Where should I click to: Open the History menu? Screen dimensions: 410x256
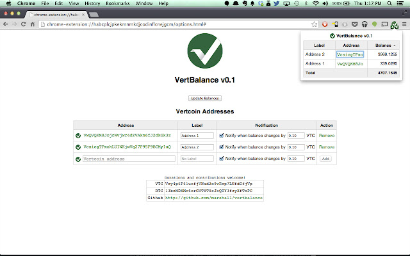pos(92,3)
